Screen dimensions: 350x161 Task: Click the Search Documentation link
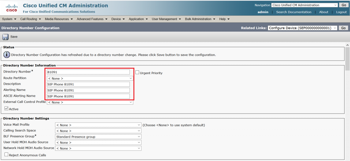294,12
